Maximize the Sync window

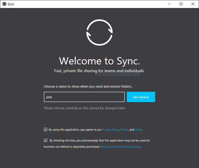click(x=181, y=4)
